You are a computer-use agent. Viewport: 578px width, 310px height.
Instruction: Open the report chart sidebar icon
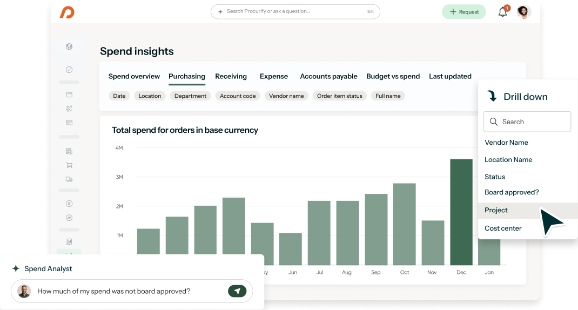click(x=69, y=242)
